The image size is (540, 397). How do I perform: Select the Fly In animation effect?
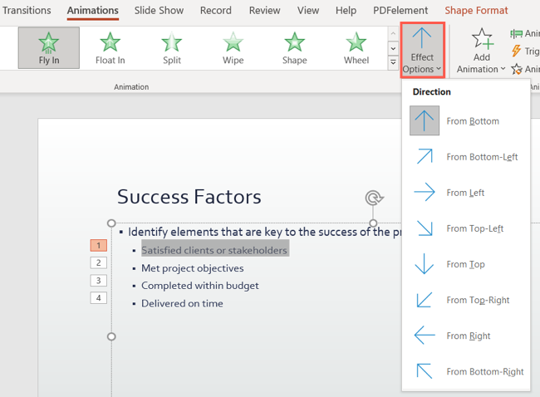coord(49,47)
